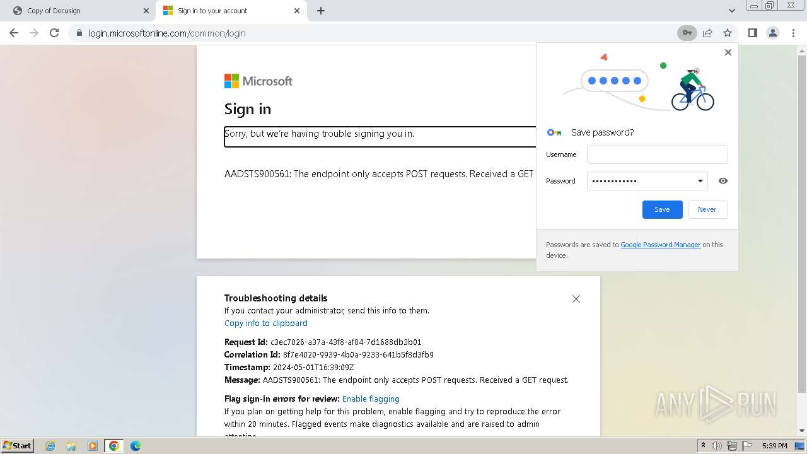This screenshot has height=454, width=807.
Task: Open Action Center flag icon
Action: click(x=747, y=446)
